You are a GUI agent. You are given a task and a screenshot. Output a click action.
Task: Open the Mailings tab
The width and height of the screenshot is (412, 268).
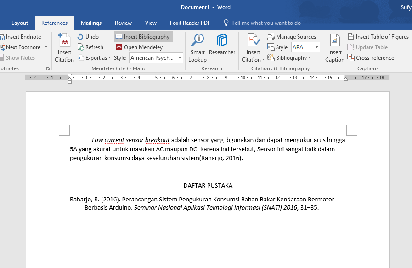click(x=91, y=23)
